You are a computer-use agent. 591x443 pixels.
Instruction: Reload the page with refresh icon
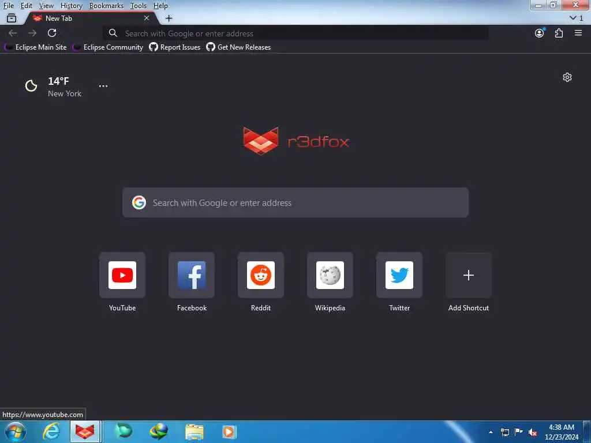click(x=52, y=33)
